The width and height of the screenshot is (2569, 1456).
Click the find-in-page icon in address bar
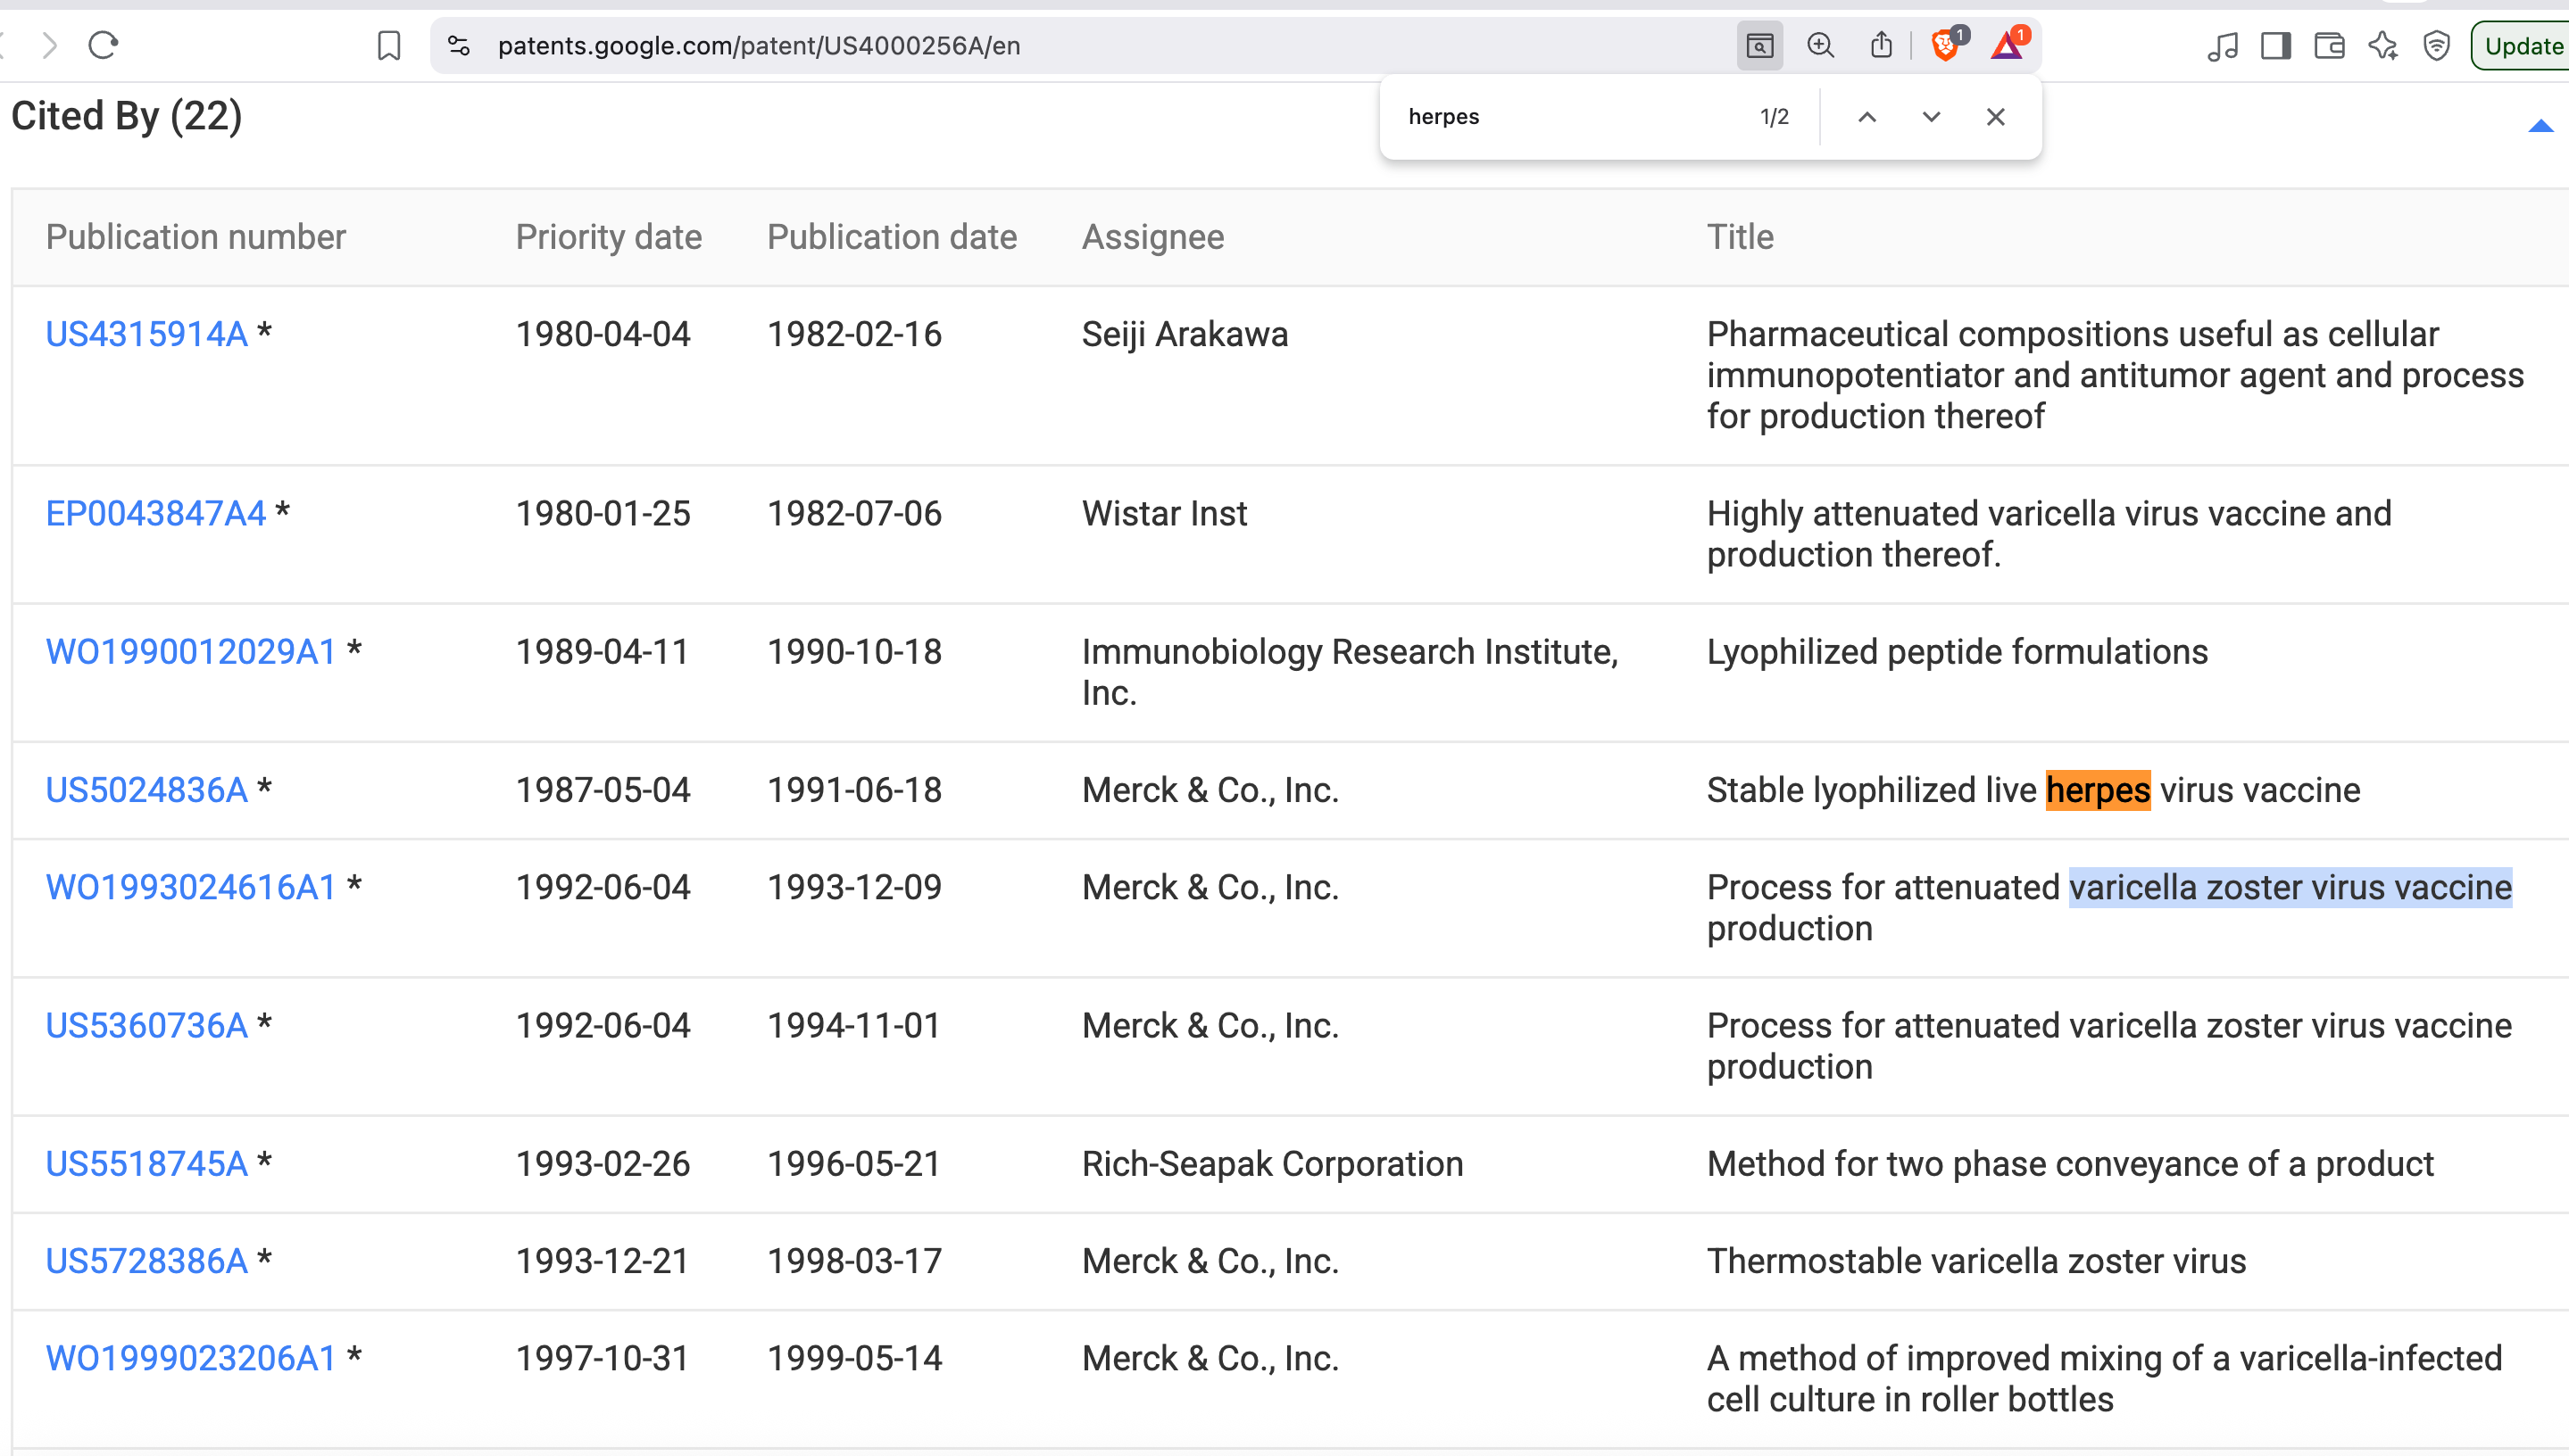(1758, 45)
